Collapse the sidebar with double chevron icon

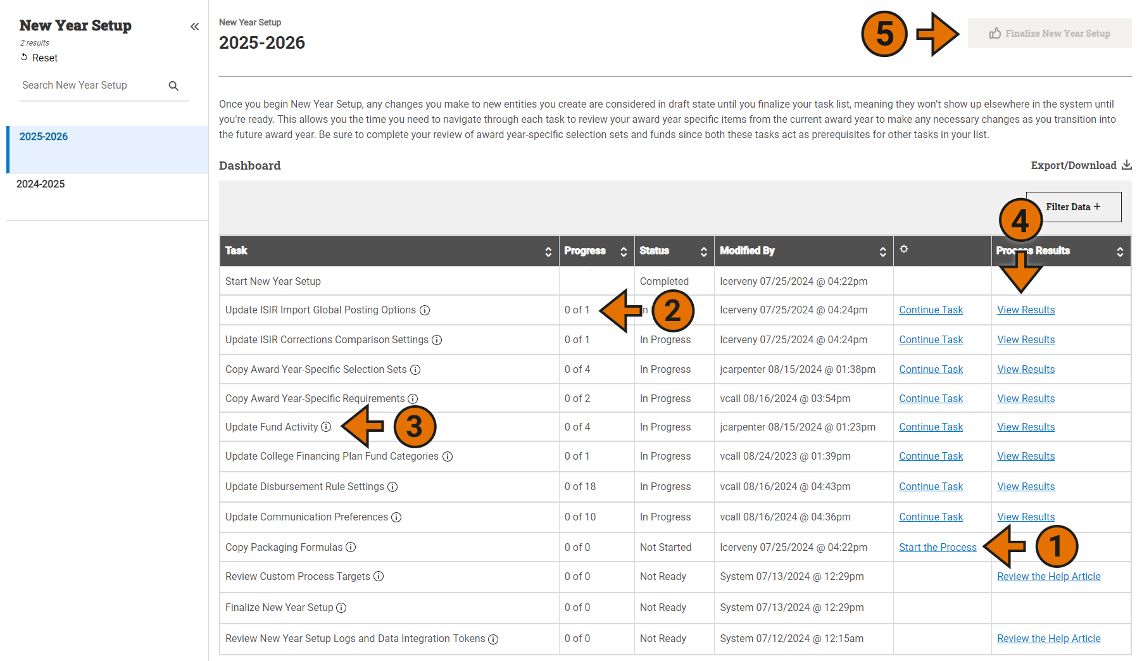click(x=194, y=27)
